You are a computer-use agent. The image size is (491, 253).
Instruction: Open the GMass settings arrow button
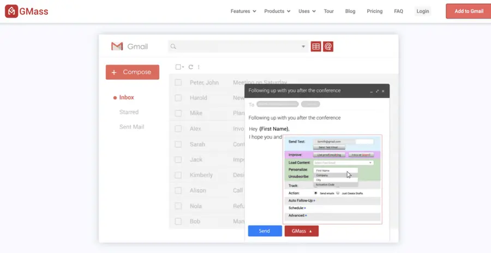[301, 231]
